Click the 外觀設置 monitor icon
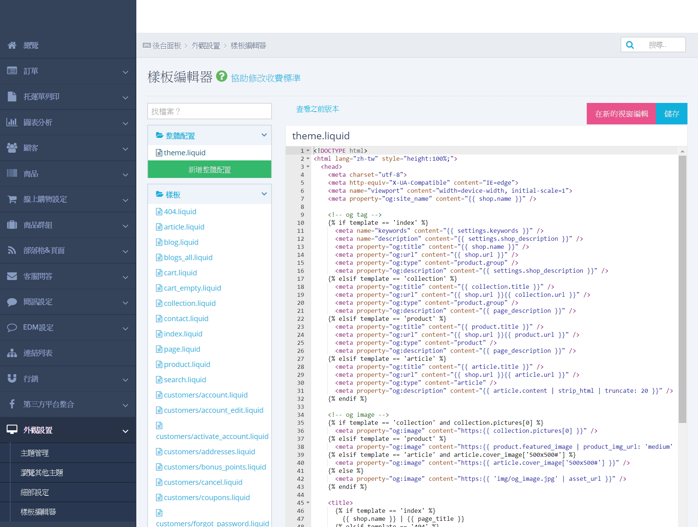Viewport: 698px width, 527px height. pos(12,430)
